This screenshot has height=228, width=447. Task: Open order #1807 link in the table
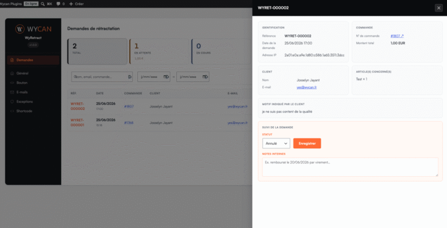tap(129, 106)
